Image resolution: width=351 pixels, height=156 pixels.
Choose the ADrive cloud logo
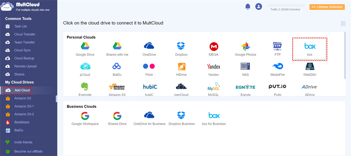309,87
